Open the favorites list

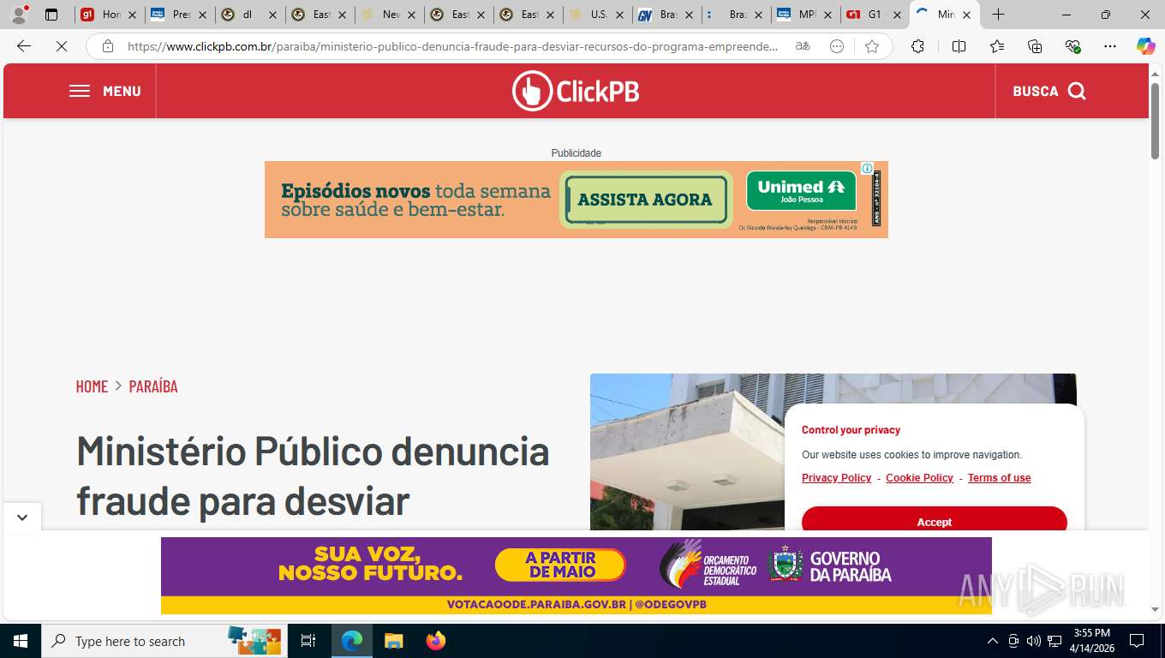pyautogui.click(x=997, y=46)
